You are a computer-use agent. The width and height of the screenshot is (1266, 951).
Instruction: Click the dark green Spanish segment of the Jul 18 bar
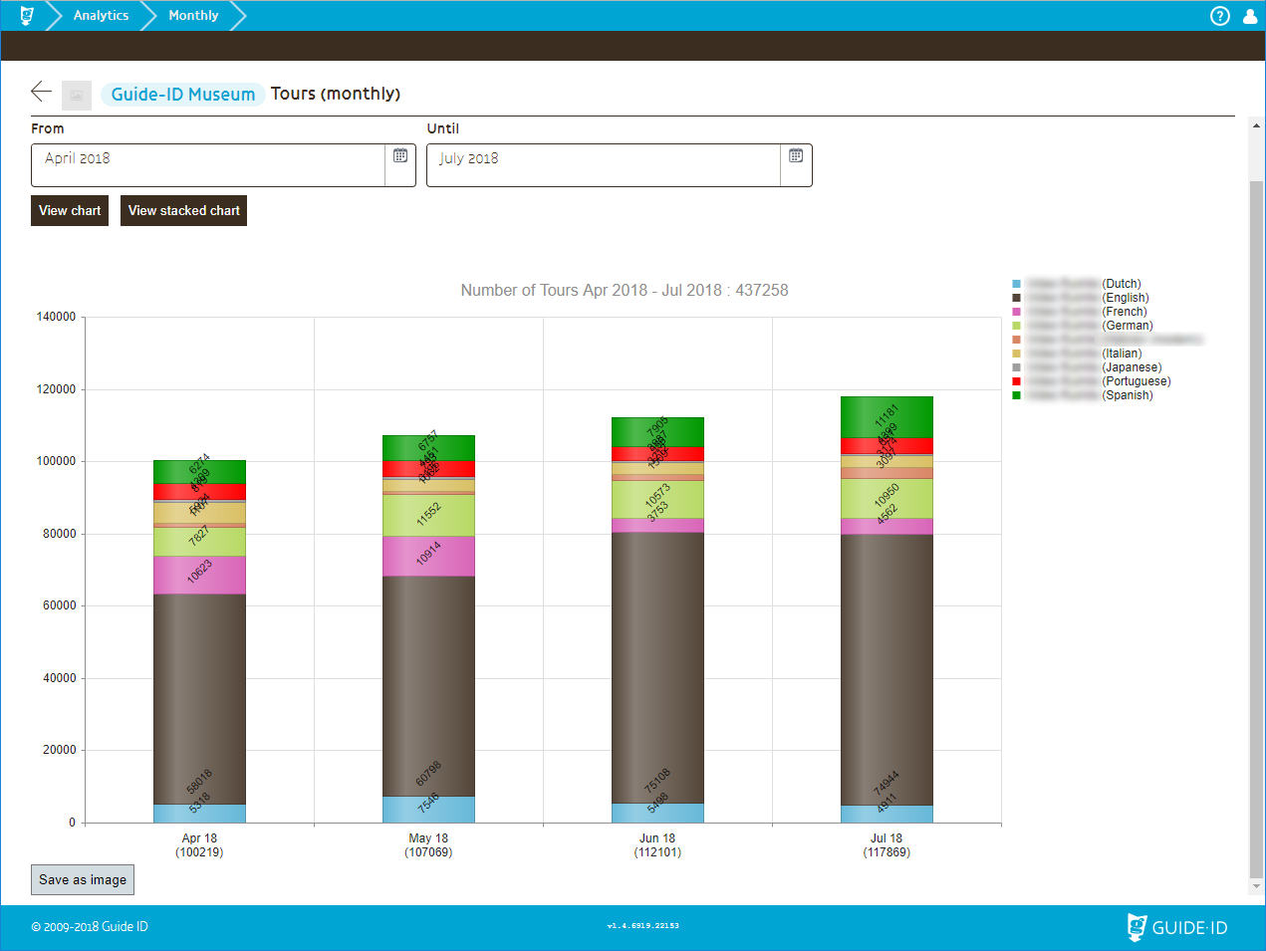(x=886, y=417)
